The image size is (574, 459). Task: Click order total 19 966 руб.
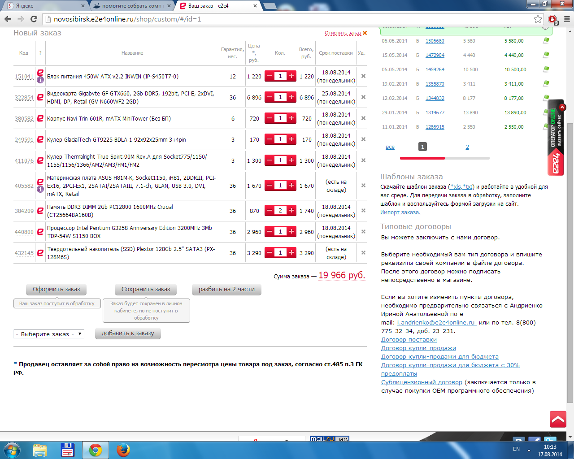coord(342,275)
